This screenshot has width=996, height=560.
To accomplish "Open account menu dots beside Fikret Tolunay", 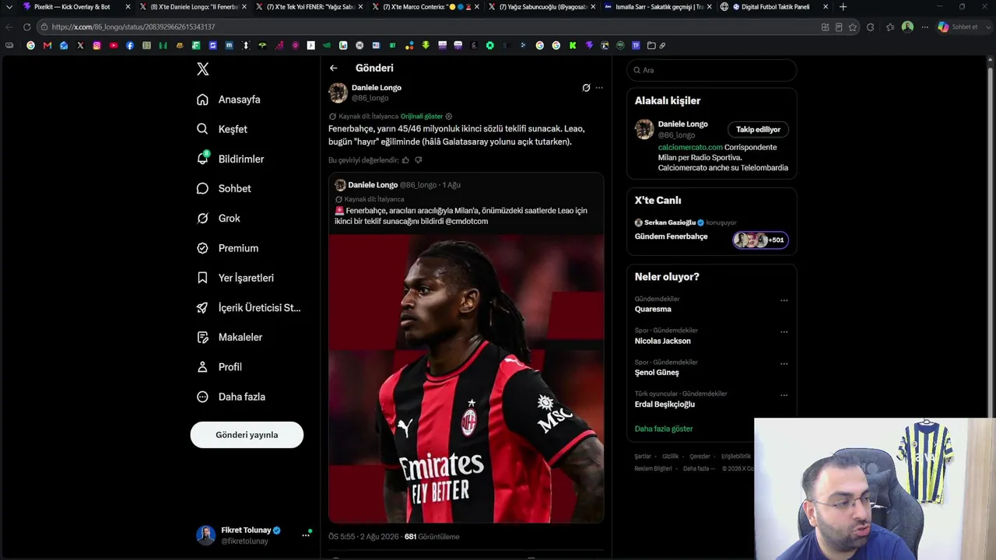I will [x=306, y=535].
